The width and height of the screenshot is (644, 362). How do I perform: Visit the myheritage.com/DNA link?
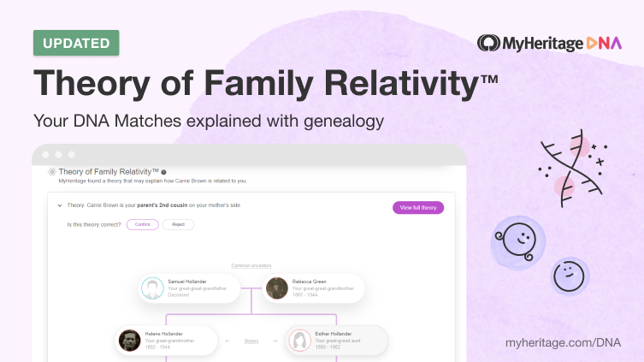pos(563,342)
